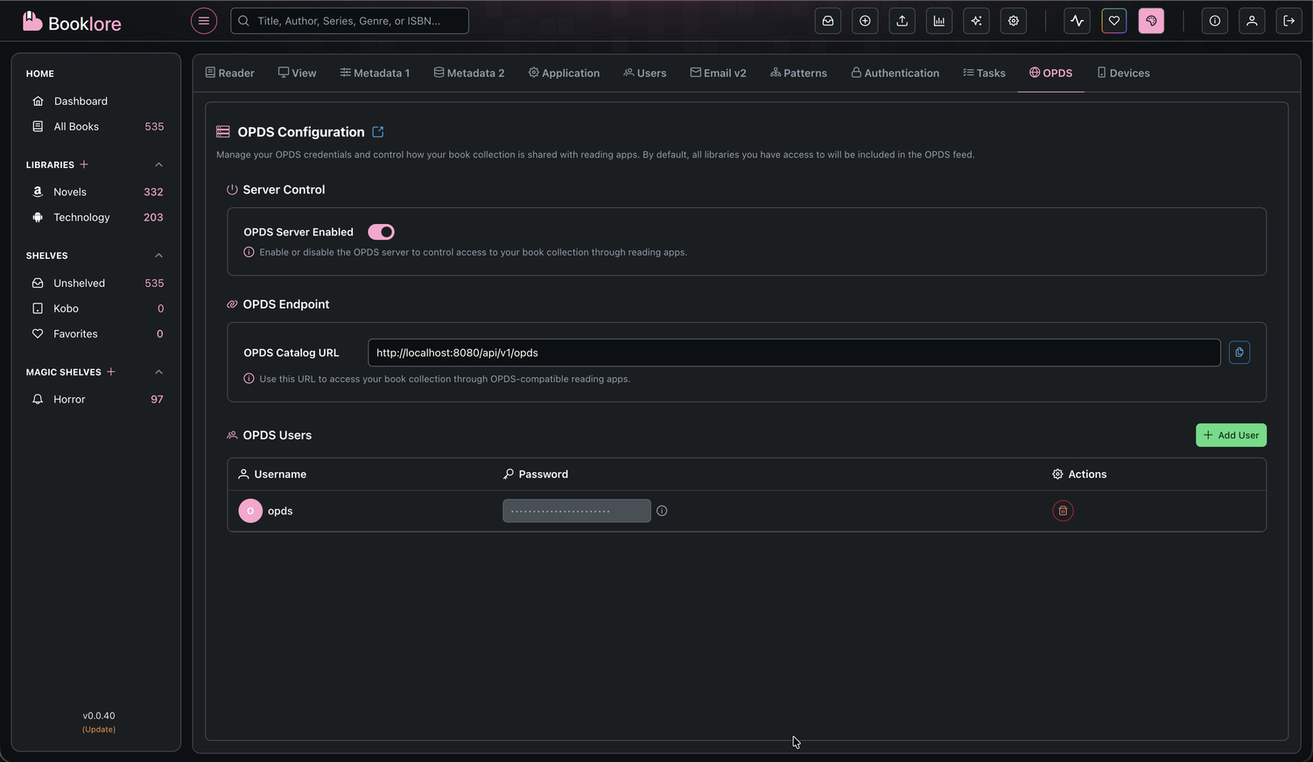
Task: Click the heart favorites icon in the toolbar
Action: click(x=1113, y=20)
